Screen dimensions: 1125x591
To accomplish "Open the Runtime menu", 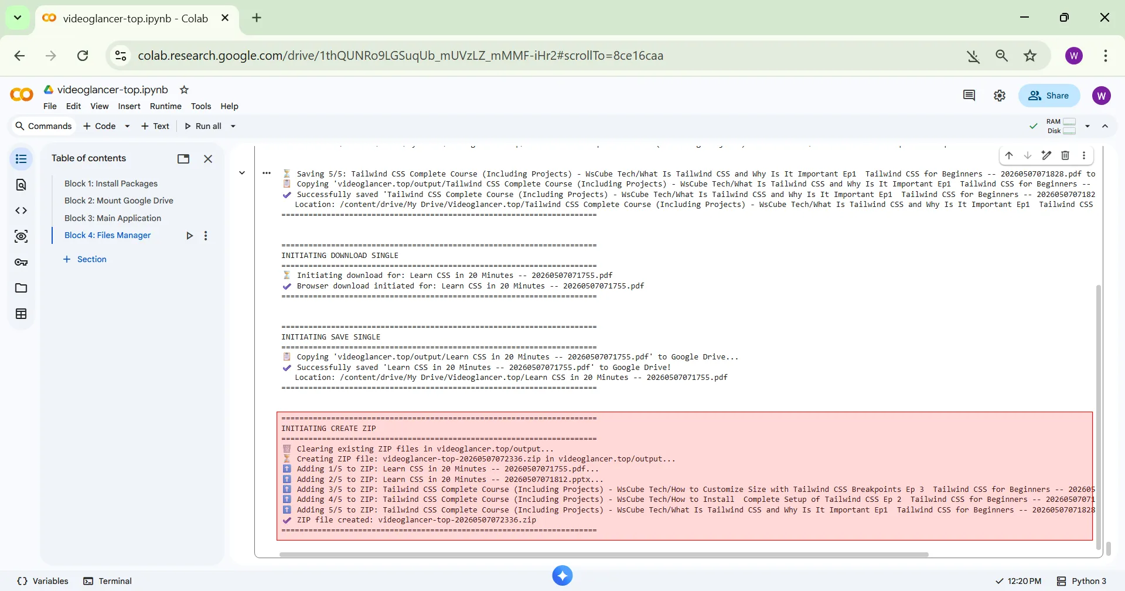I will point(166,106).
